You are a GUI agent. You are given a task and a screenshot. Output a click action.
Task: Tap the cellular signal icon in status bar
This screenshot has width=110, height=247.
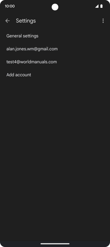click(x=97, y=6)
